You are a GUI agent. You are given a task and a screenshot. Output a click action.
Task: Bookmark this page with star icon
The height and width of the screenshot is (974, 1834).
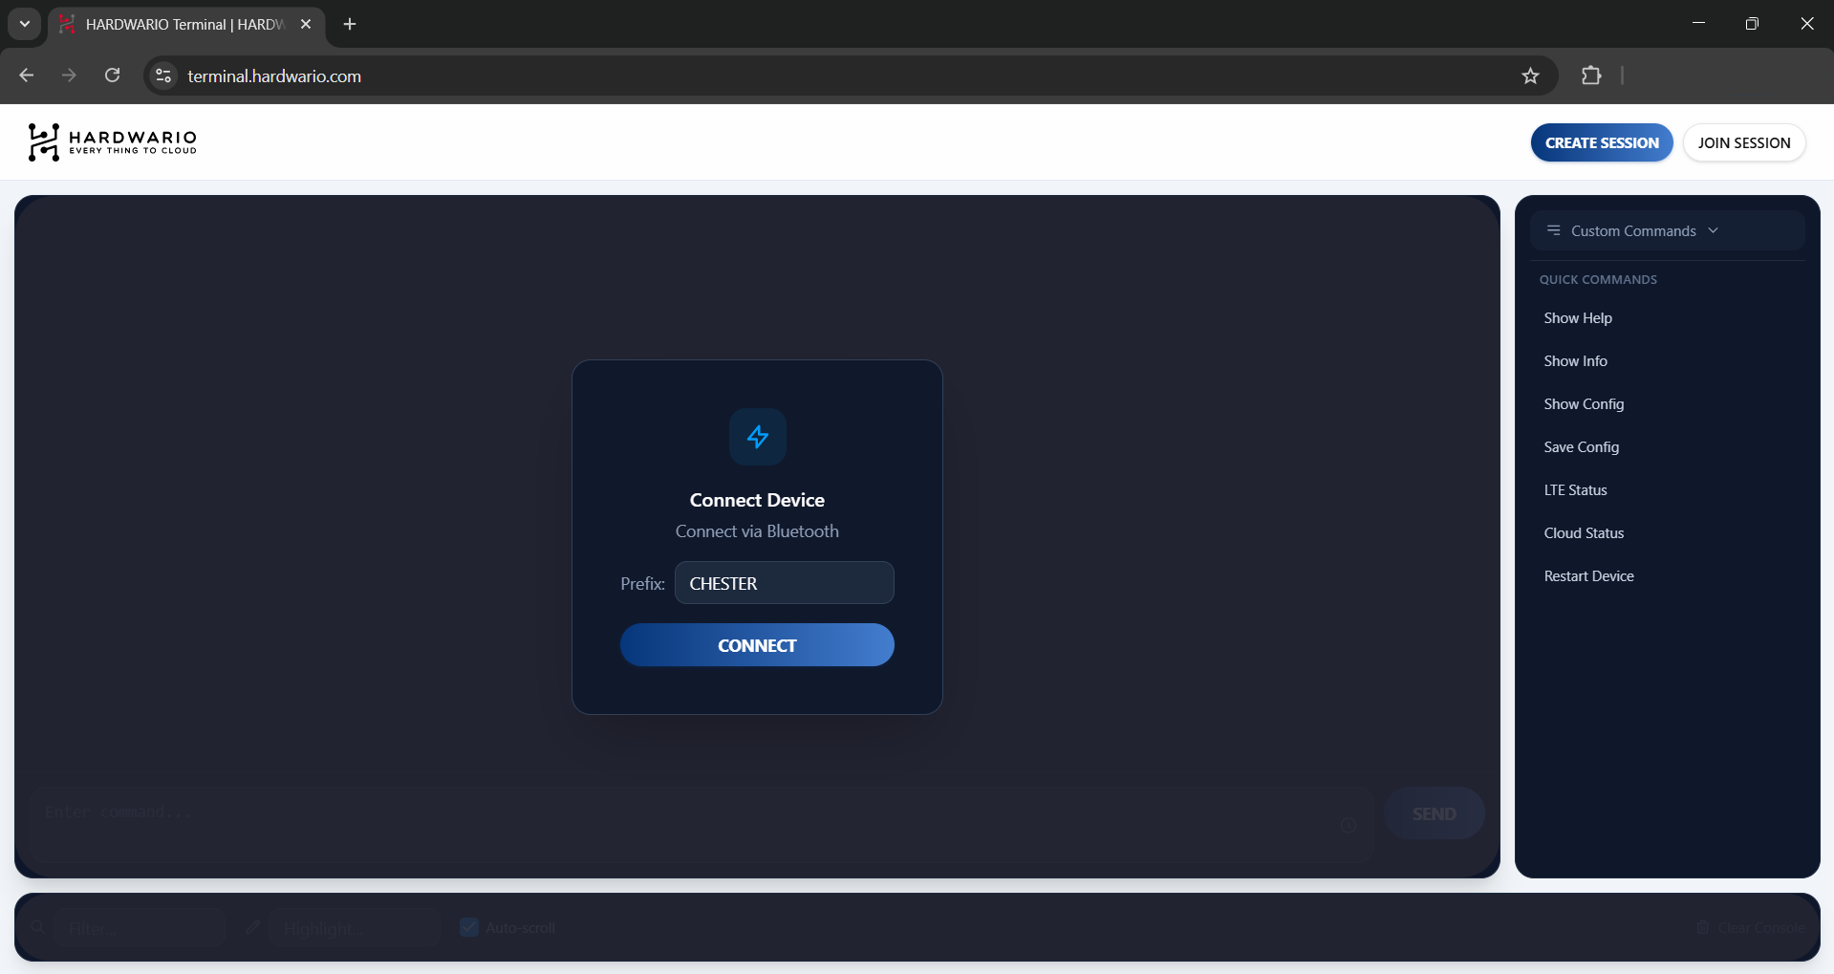(1530, 76)
